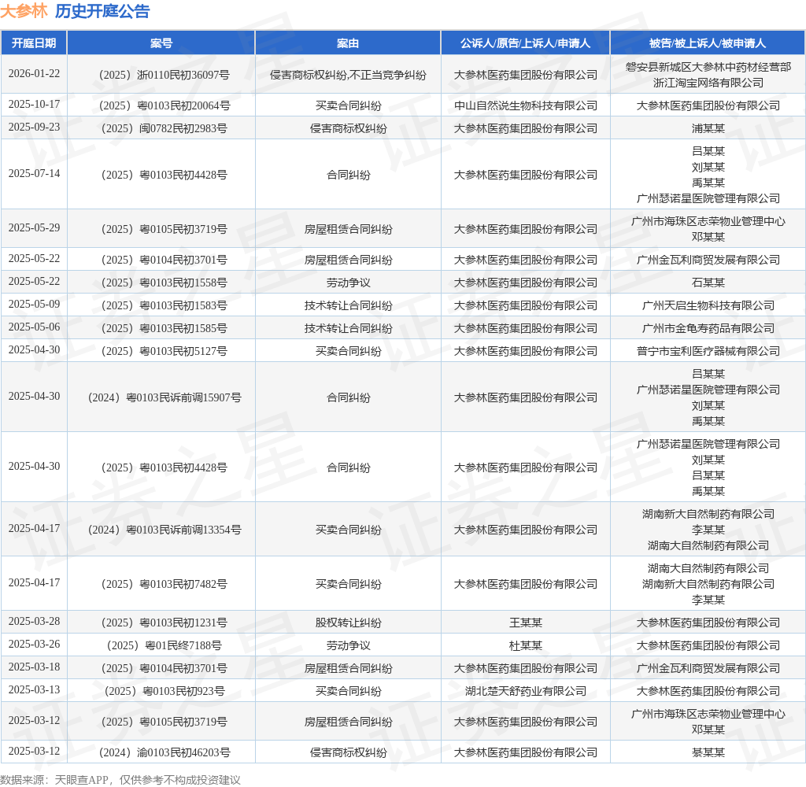Screen dimensions: 806x787
Task: Select the 开庭日期 column header
Action: click(x=34, y=43)
